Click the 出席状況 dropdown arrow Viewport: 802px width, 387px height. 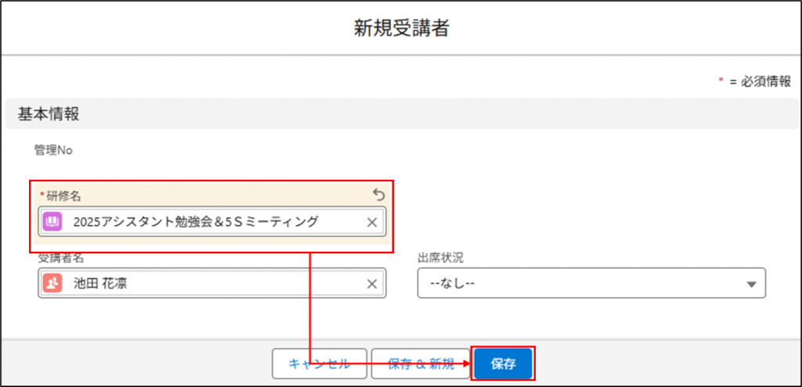click(x=751, y=285)
